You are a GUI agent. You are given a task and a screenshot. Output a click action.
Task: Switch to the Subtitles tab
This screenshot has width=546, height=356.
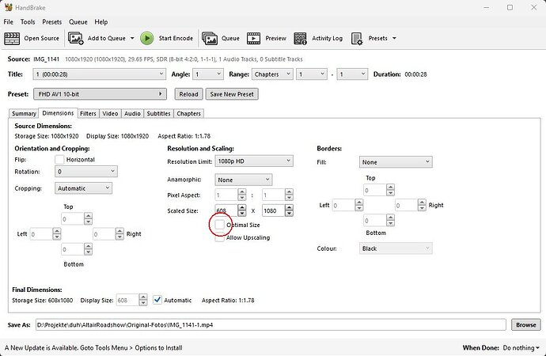coord(158,113)
